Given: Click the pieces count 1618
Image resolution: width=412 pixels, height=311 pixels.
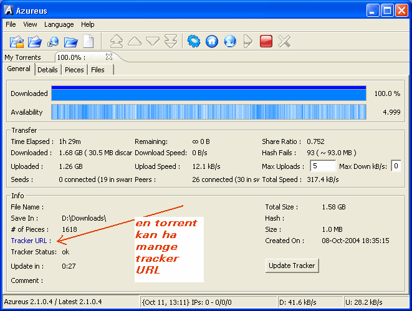Looking at the screenshot, I should [69, 229].
